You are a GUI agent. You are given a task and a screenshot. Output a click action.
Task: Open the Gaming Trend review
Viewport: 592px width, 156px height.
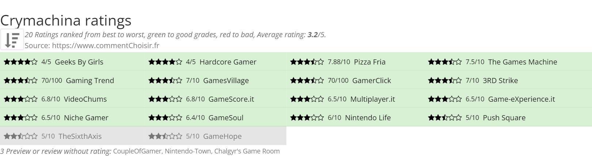(x=90, y=81)
